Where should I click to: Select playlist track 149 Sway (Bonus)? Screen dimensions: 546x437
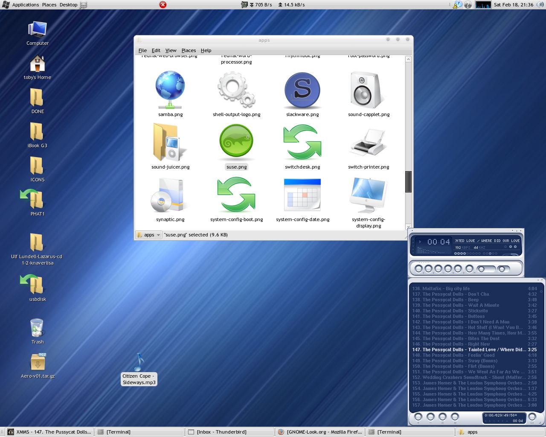[x=474, y=361]
